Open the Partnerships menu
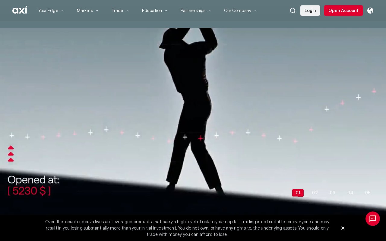386x241 pixels. pyautogui.click(x=193, y=11)
